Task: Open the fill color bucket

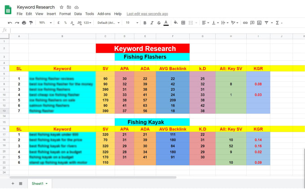Action: [176, 22]
